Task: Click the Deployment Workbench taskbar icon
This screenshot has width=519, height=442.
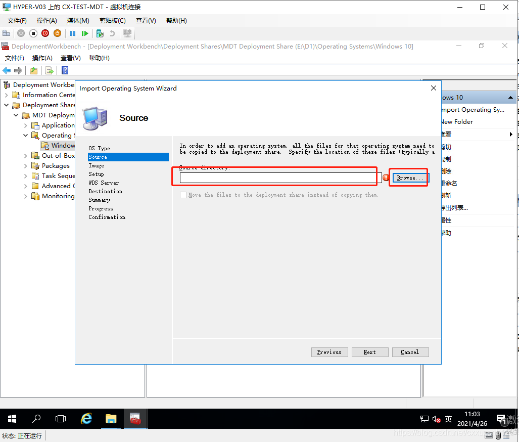Action: [x=135, y=419]
